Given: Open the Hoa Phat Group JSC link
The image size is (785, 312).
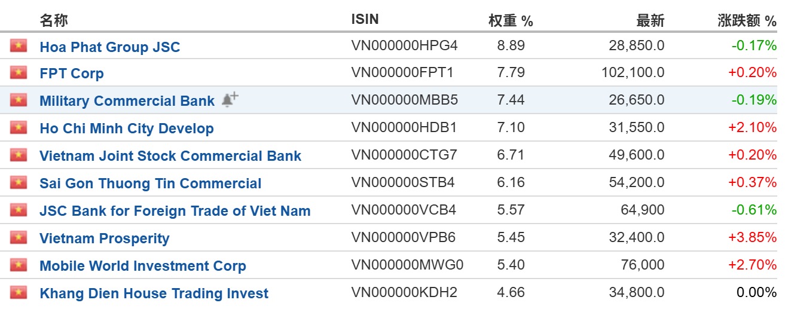Looking at the screenshot, I should point(110,47).
